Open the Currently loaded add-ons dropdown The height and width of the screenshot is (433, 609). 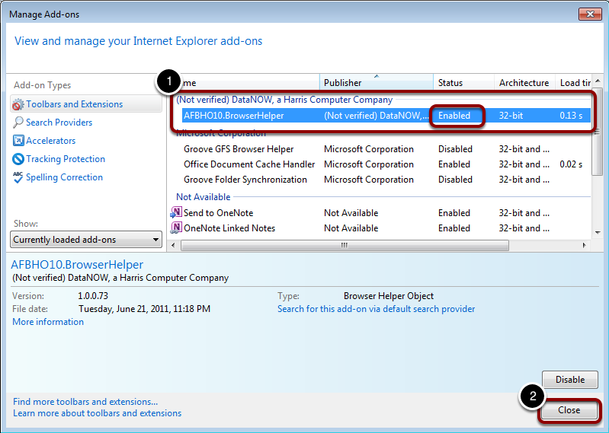pos(86,240)
